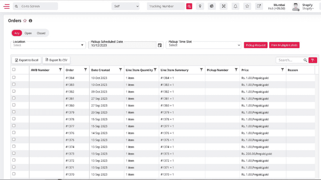Check the box for order #1382

point(14,91)
